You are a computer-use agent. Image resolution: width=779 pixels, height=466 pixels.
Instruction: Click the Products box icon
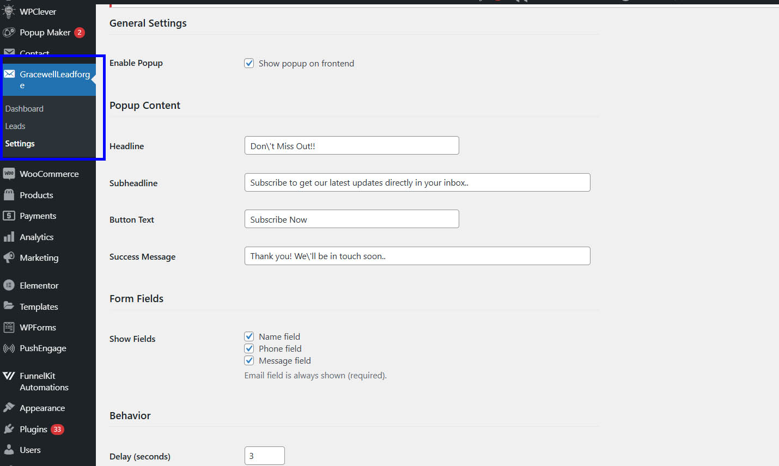pyautogui.click(x=9, y=195)
